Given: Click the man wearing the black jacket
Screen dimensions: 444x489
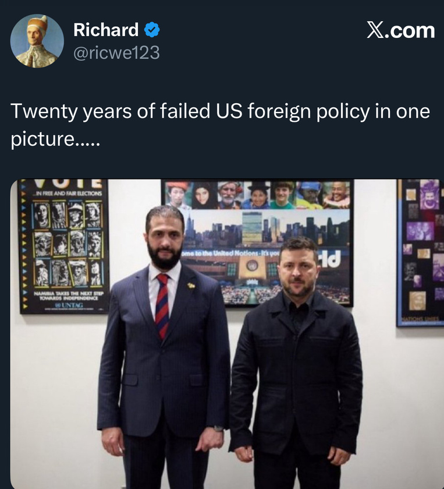Looking at the screenshot, I should pos(296,363).
